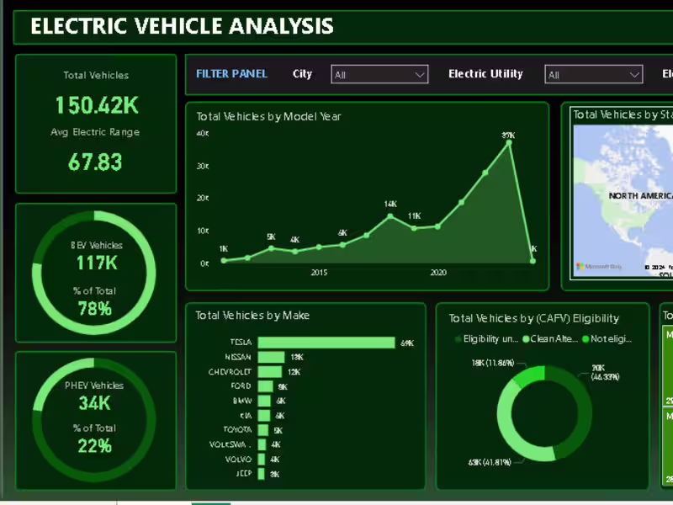
Task: Select the NISSAN bar in Make chart
Action: 271,357
